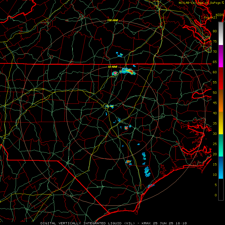Select the 0 value on the color scale
Image resolution: width=225 pixels, height=225 pixels.
click(x=216, y=195)
